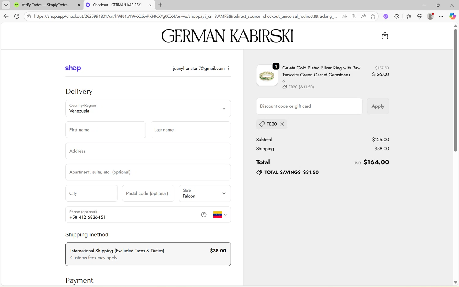Click the First name field
This screenshot has height=287, width=459.
[x=106, y=130]
